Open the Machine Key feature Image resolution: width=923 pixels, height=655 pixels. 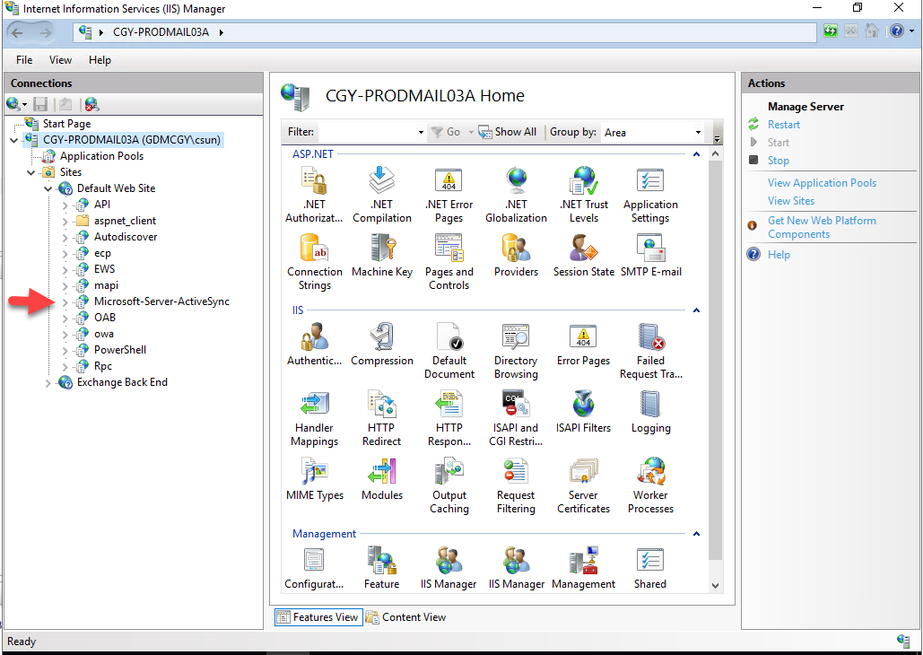pyautogui.click(x=382, y=256)
